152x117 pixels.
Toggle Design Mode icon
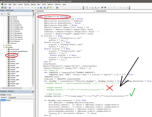41,8
